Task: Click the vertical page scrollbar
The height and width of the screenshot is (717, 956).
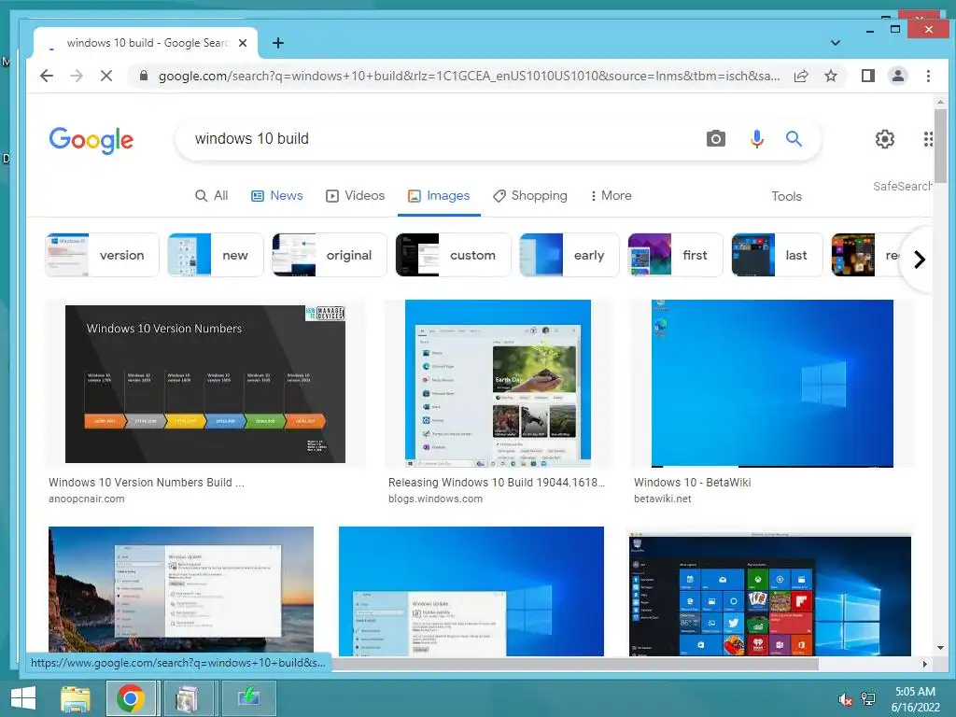Action: click(x=940, y=144)
